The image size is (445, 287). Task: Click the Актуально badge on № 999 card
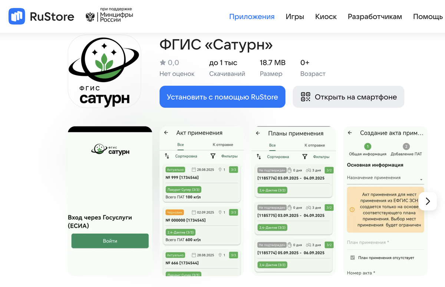click(x=175, y=170)
